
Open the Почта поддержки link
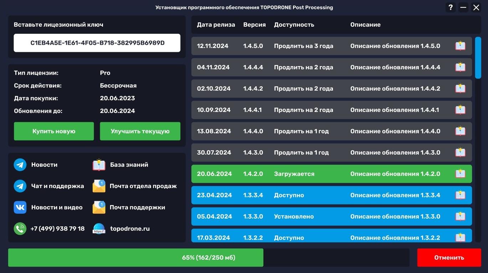click(x=137, y=207)
